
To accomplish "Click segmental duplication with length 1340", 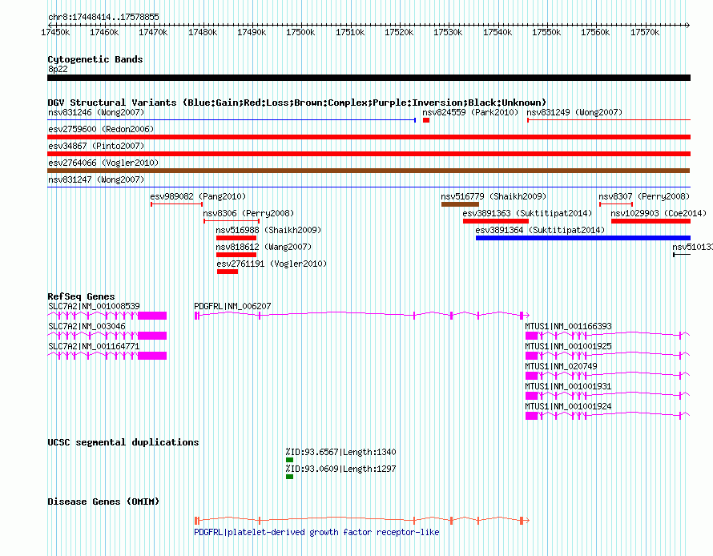I will click(289, 460).
